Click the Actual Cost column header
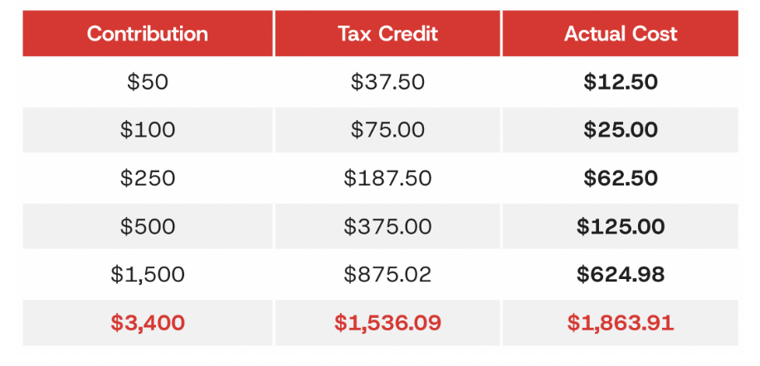Screen dimensions: 760x366 pyautogui.click(x=621, y=33)
